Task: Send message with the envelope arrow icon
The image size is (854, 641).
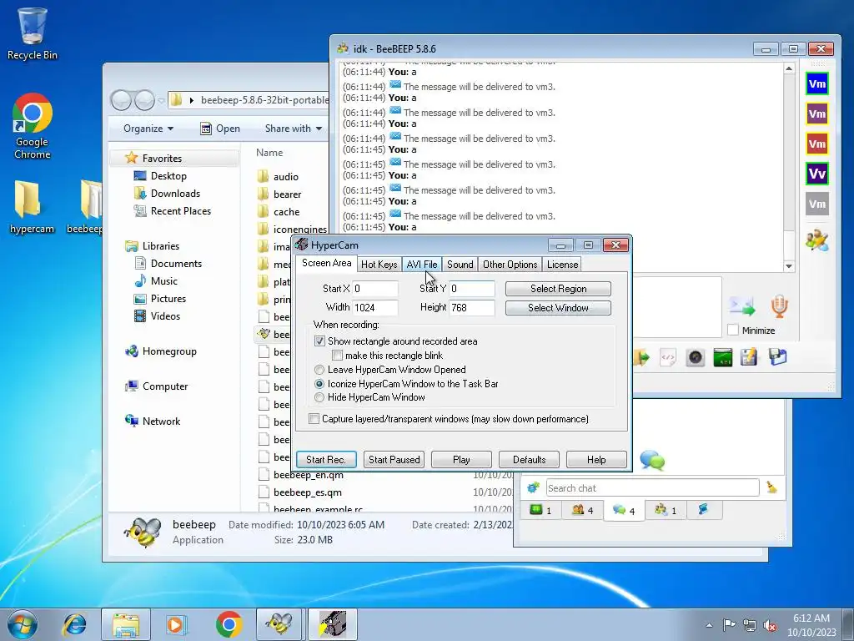Action: pos(742,305)
